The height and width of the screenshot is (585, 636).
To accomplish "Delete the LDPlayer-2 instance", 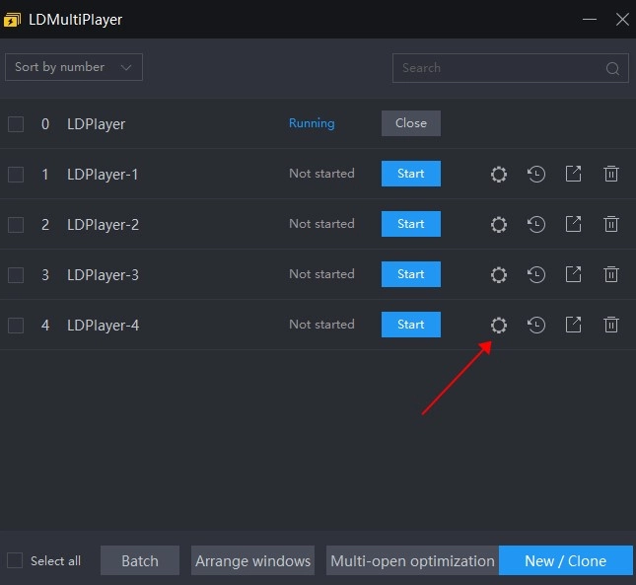I will click(x=611, y=224).
